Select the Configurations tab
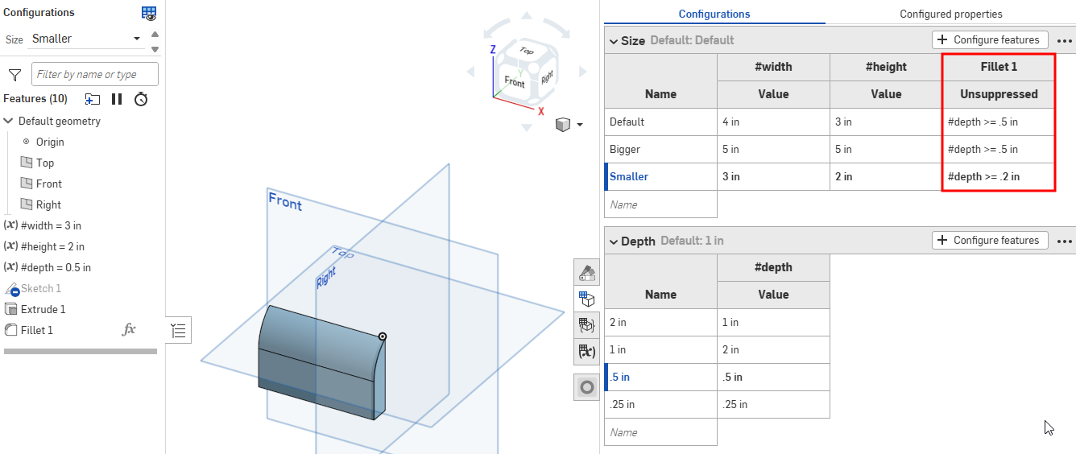 point(714,14)
